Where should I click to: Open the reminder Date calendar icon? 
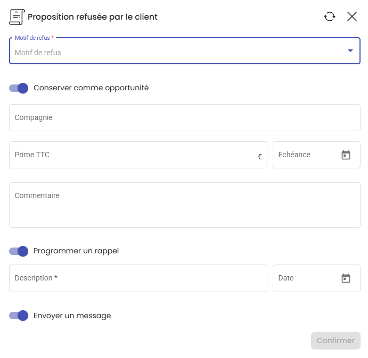click(x=346, y=278)
